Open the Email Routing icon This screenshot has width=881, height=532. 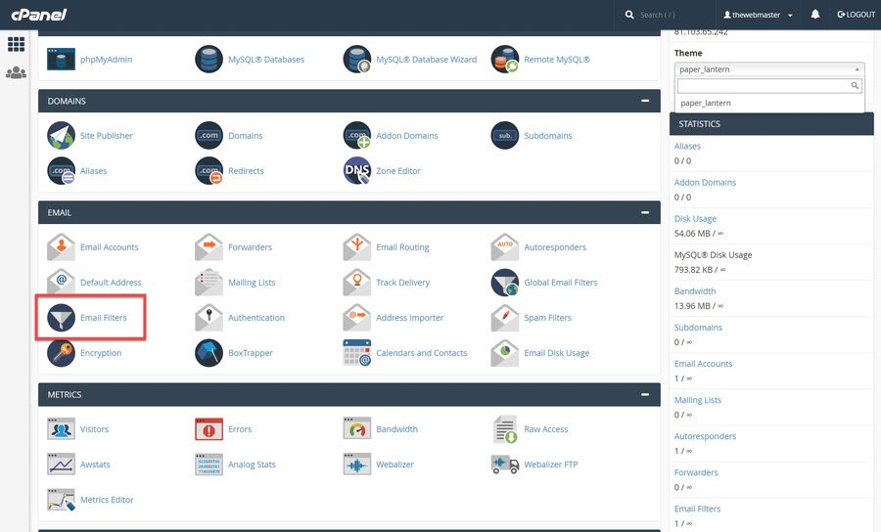point(356,246)
